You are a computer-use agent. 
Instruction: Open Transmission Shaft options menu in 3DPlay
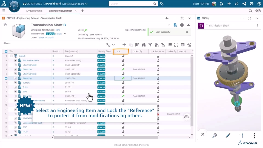(257, 26)
